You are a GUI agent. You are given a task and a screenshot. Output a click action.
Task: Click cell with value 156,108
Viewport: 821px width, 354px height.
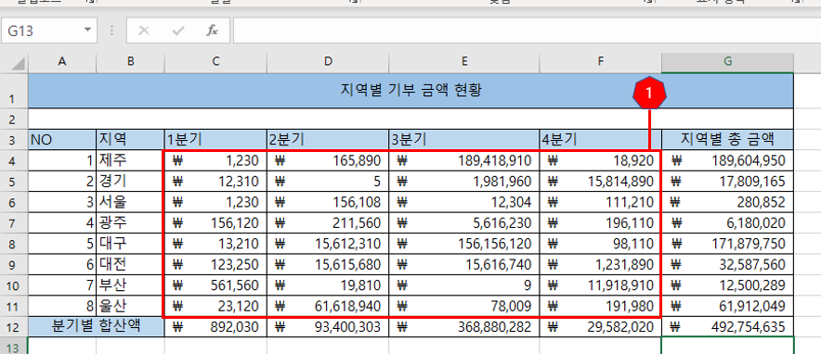click(x=328, y=202)
